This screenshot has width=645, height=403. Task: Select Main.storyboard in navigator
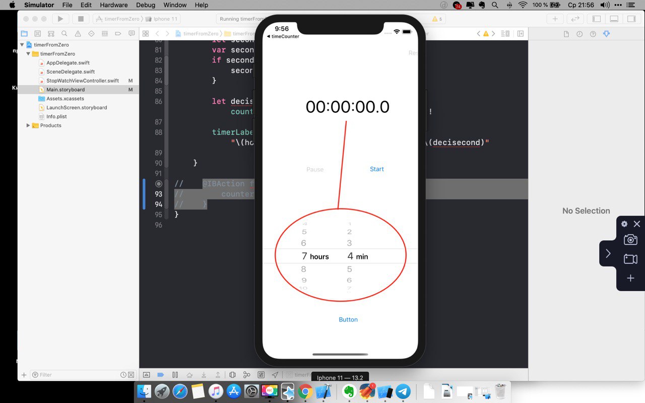pos(66,90)
